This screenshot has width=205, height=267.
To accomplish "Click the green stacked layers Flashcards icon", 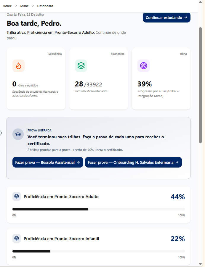I will pos(81,66).
